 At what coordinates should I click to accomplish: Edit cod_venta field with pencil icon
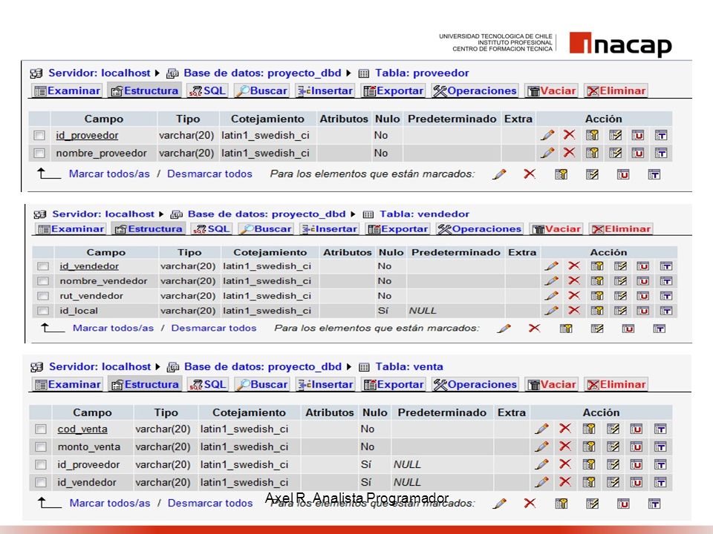click(541, 429)
